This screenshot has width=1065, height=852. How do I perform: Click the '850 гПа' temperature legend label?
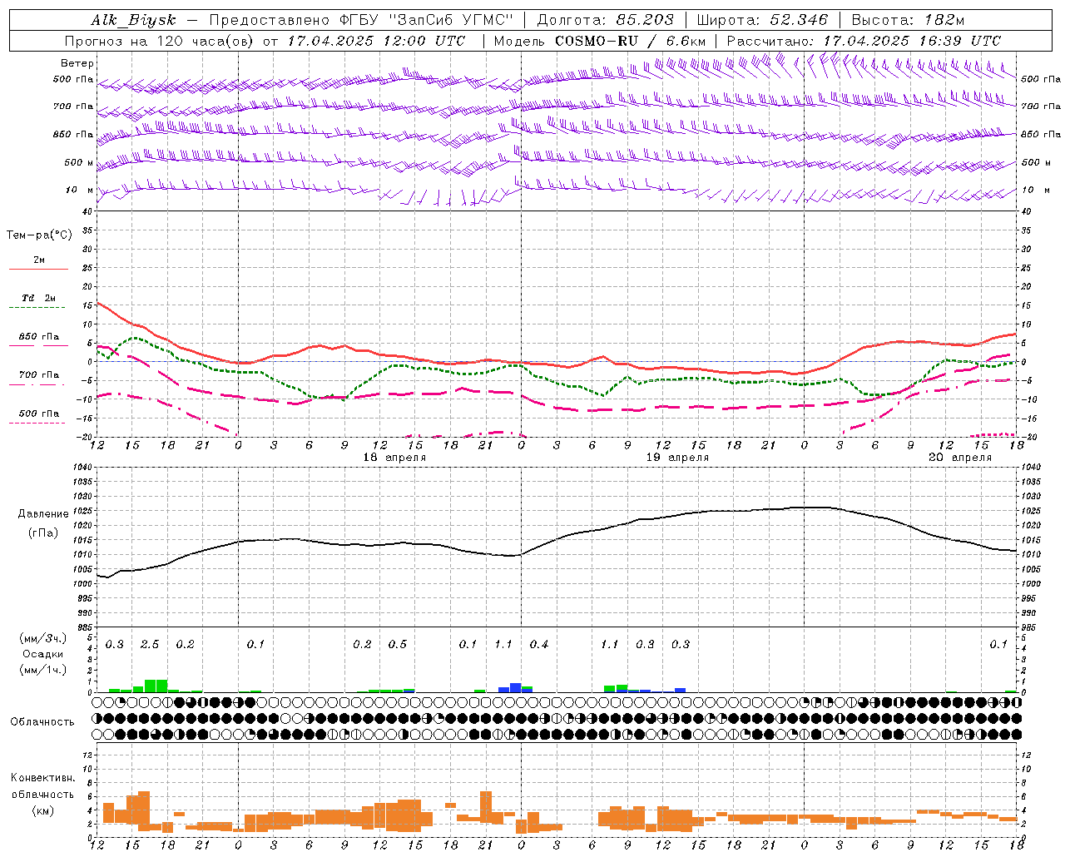[39, 337]
